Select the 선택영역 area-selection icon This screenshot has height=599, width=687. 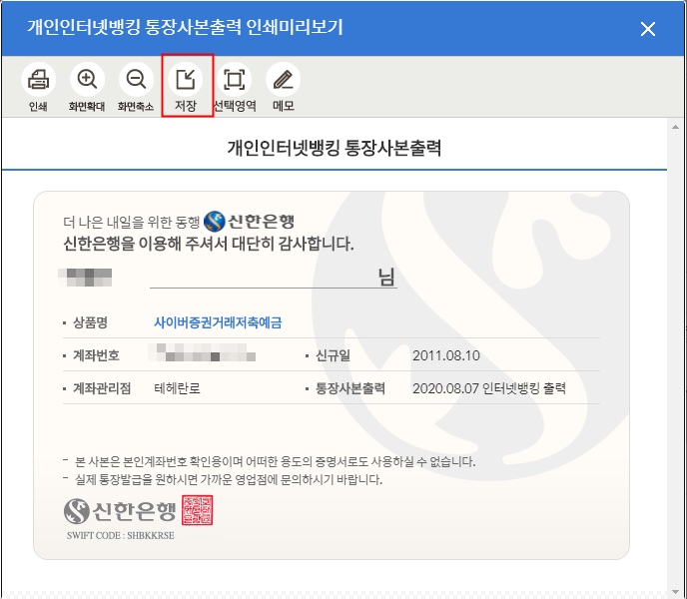coord(235,79)
